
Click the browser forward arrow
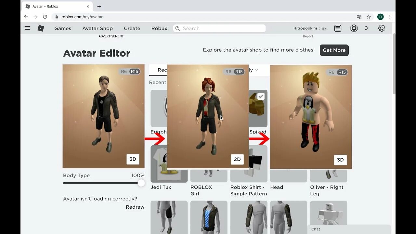[x=35, y=17]
